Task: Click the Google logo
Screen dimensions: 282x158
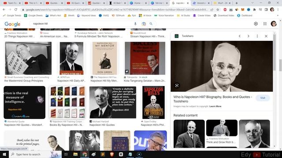Action: pos(12,24)
